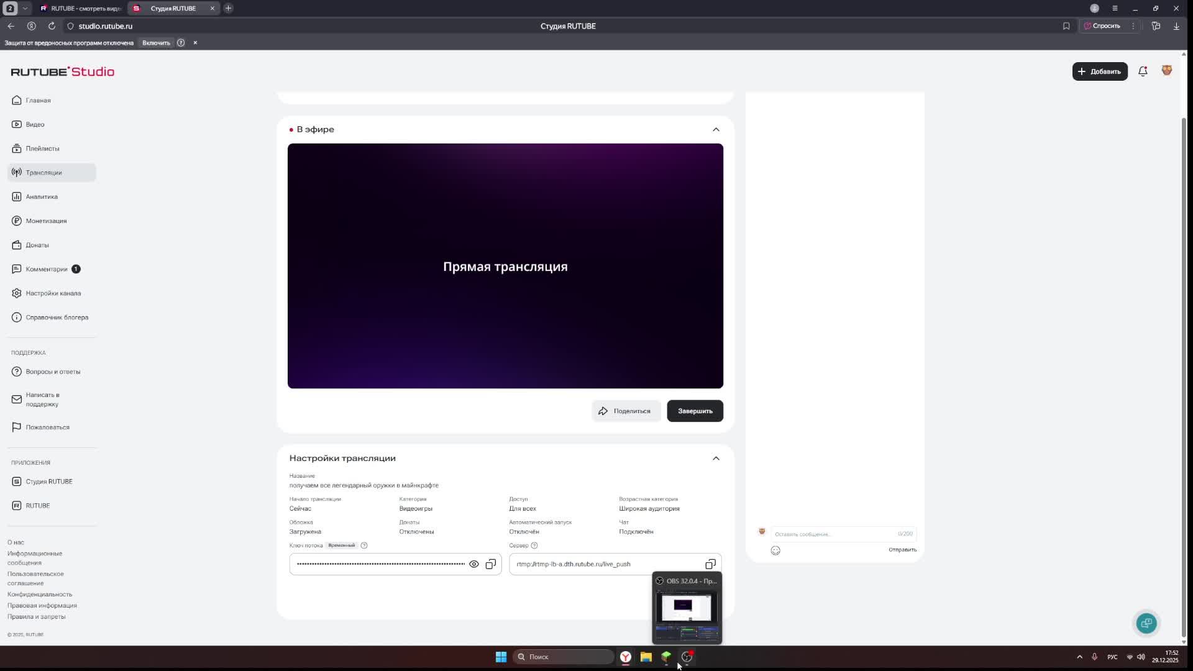The width and height of the screenshot is (1193, 671).
Task: Open the support chat widget button
Action: (1146, 623)
